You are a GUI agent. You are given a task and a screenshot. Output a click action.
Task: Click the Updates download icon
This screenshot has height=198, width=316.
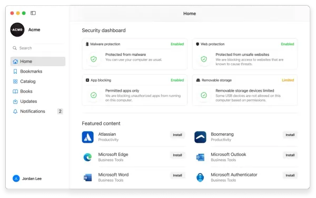[x=15, y=101]
